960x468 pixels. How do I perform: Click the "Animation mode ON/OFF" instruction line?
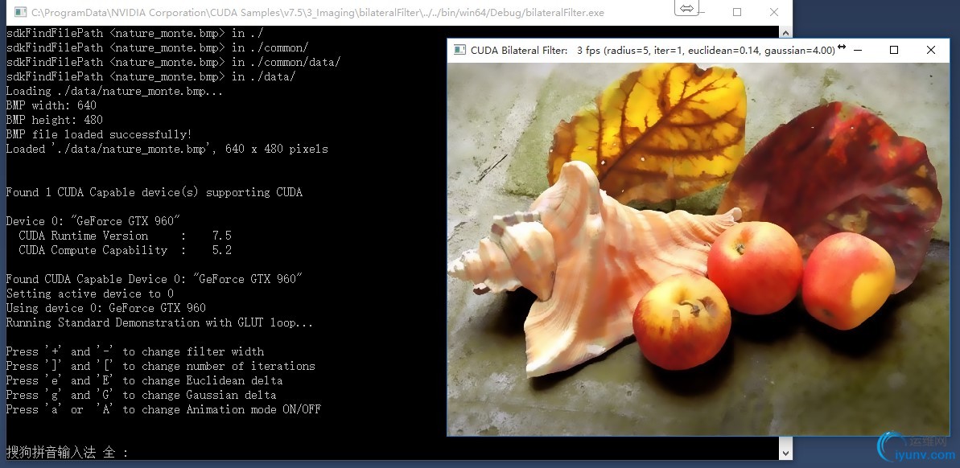(x=163, y=409)
